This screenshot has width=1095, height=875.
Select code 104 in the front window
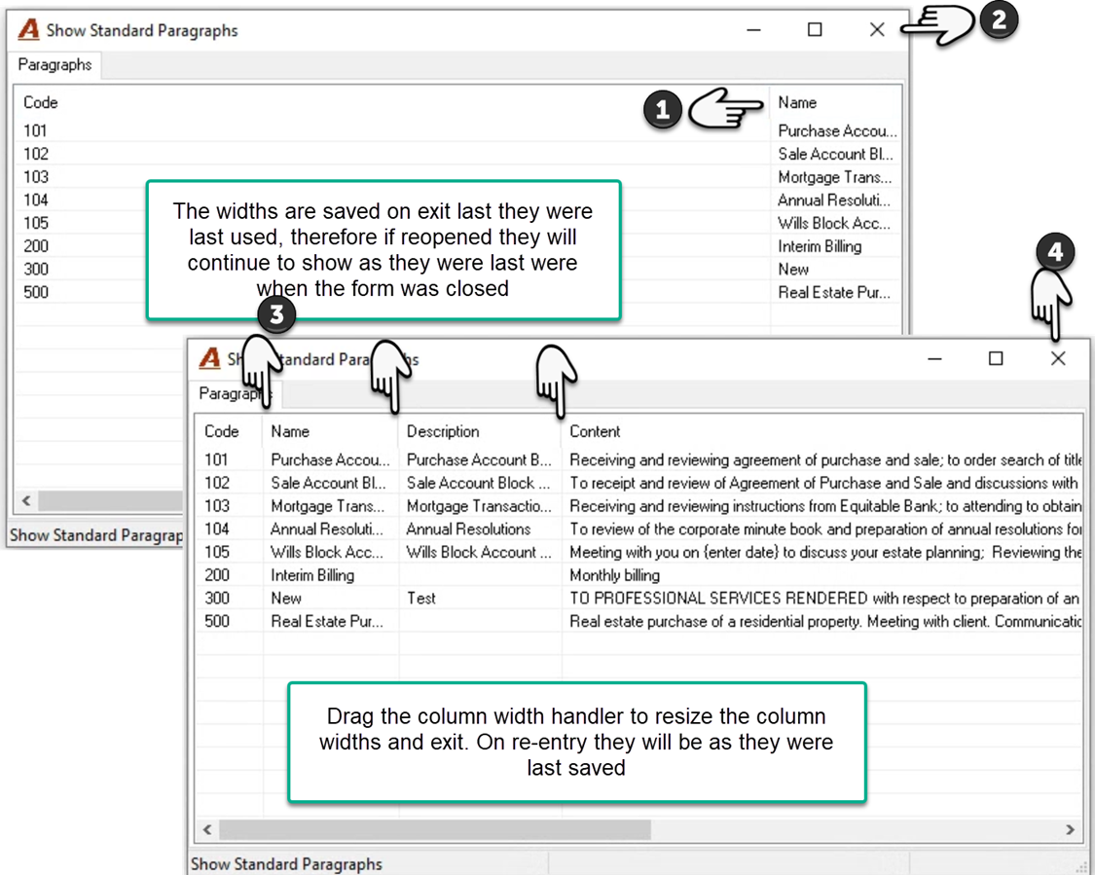(217, 529)
